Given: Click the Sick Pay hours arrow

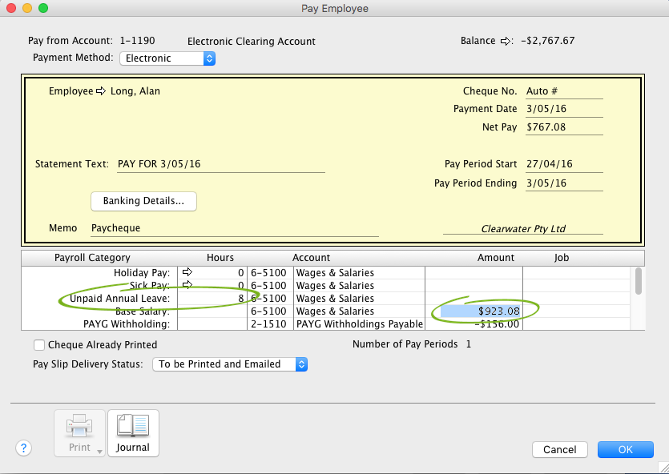Looking at the screenshot, I should pos(188,285).
